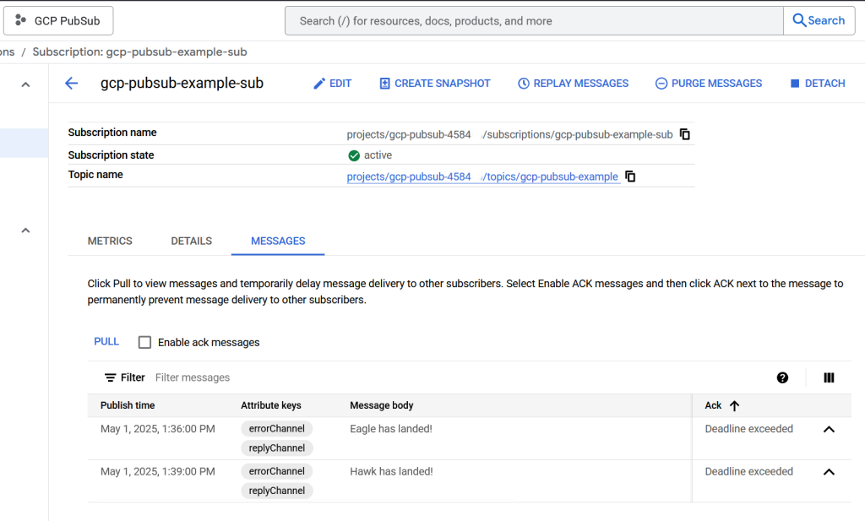Switch to the Details tab

pyautogui.click(x=191, y=241)
